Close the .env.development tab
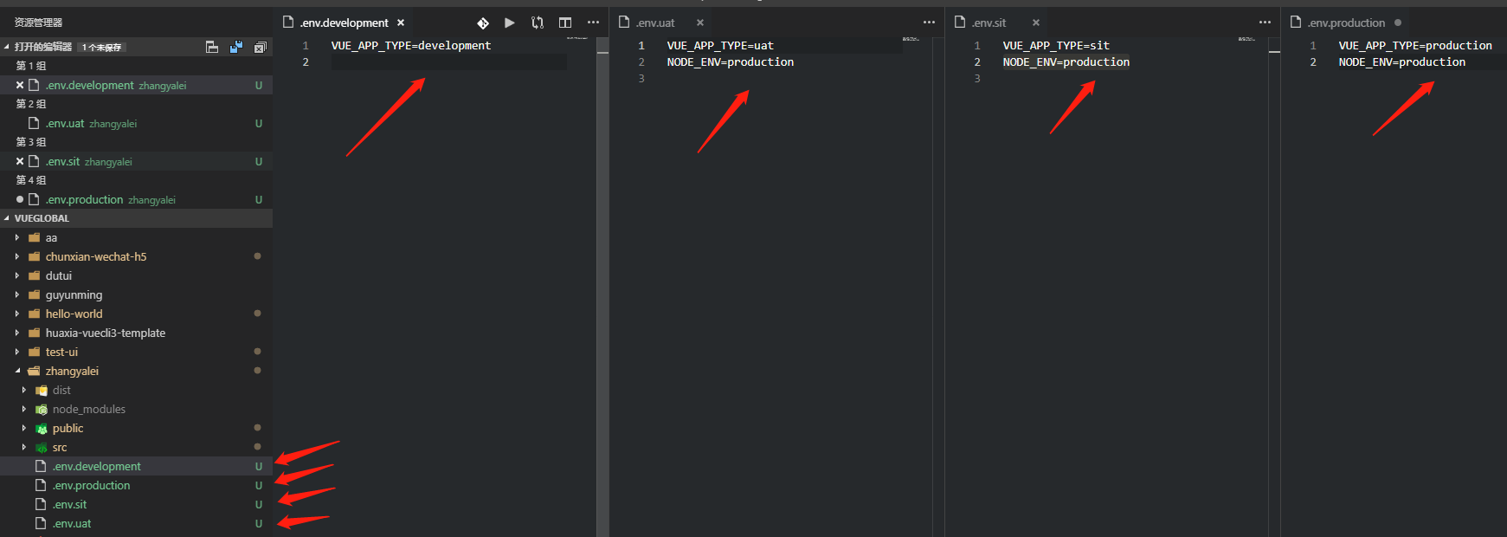 pyautogui.click(x=401, y=23)
